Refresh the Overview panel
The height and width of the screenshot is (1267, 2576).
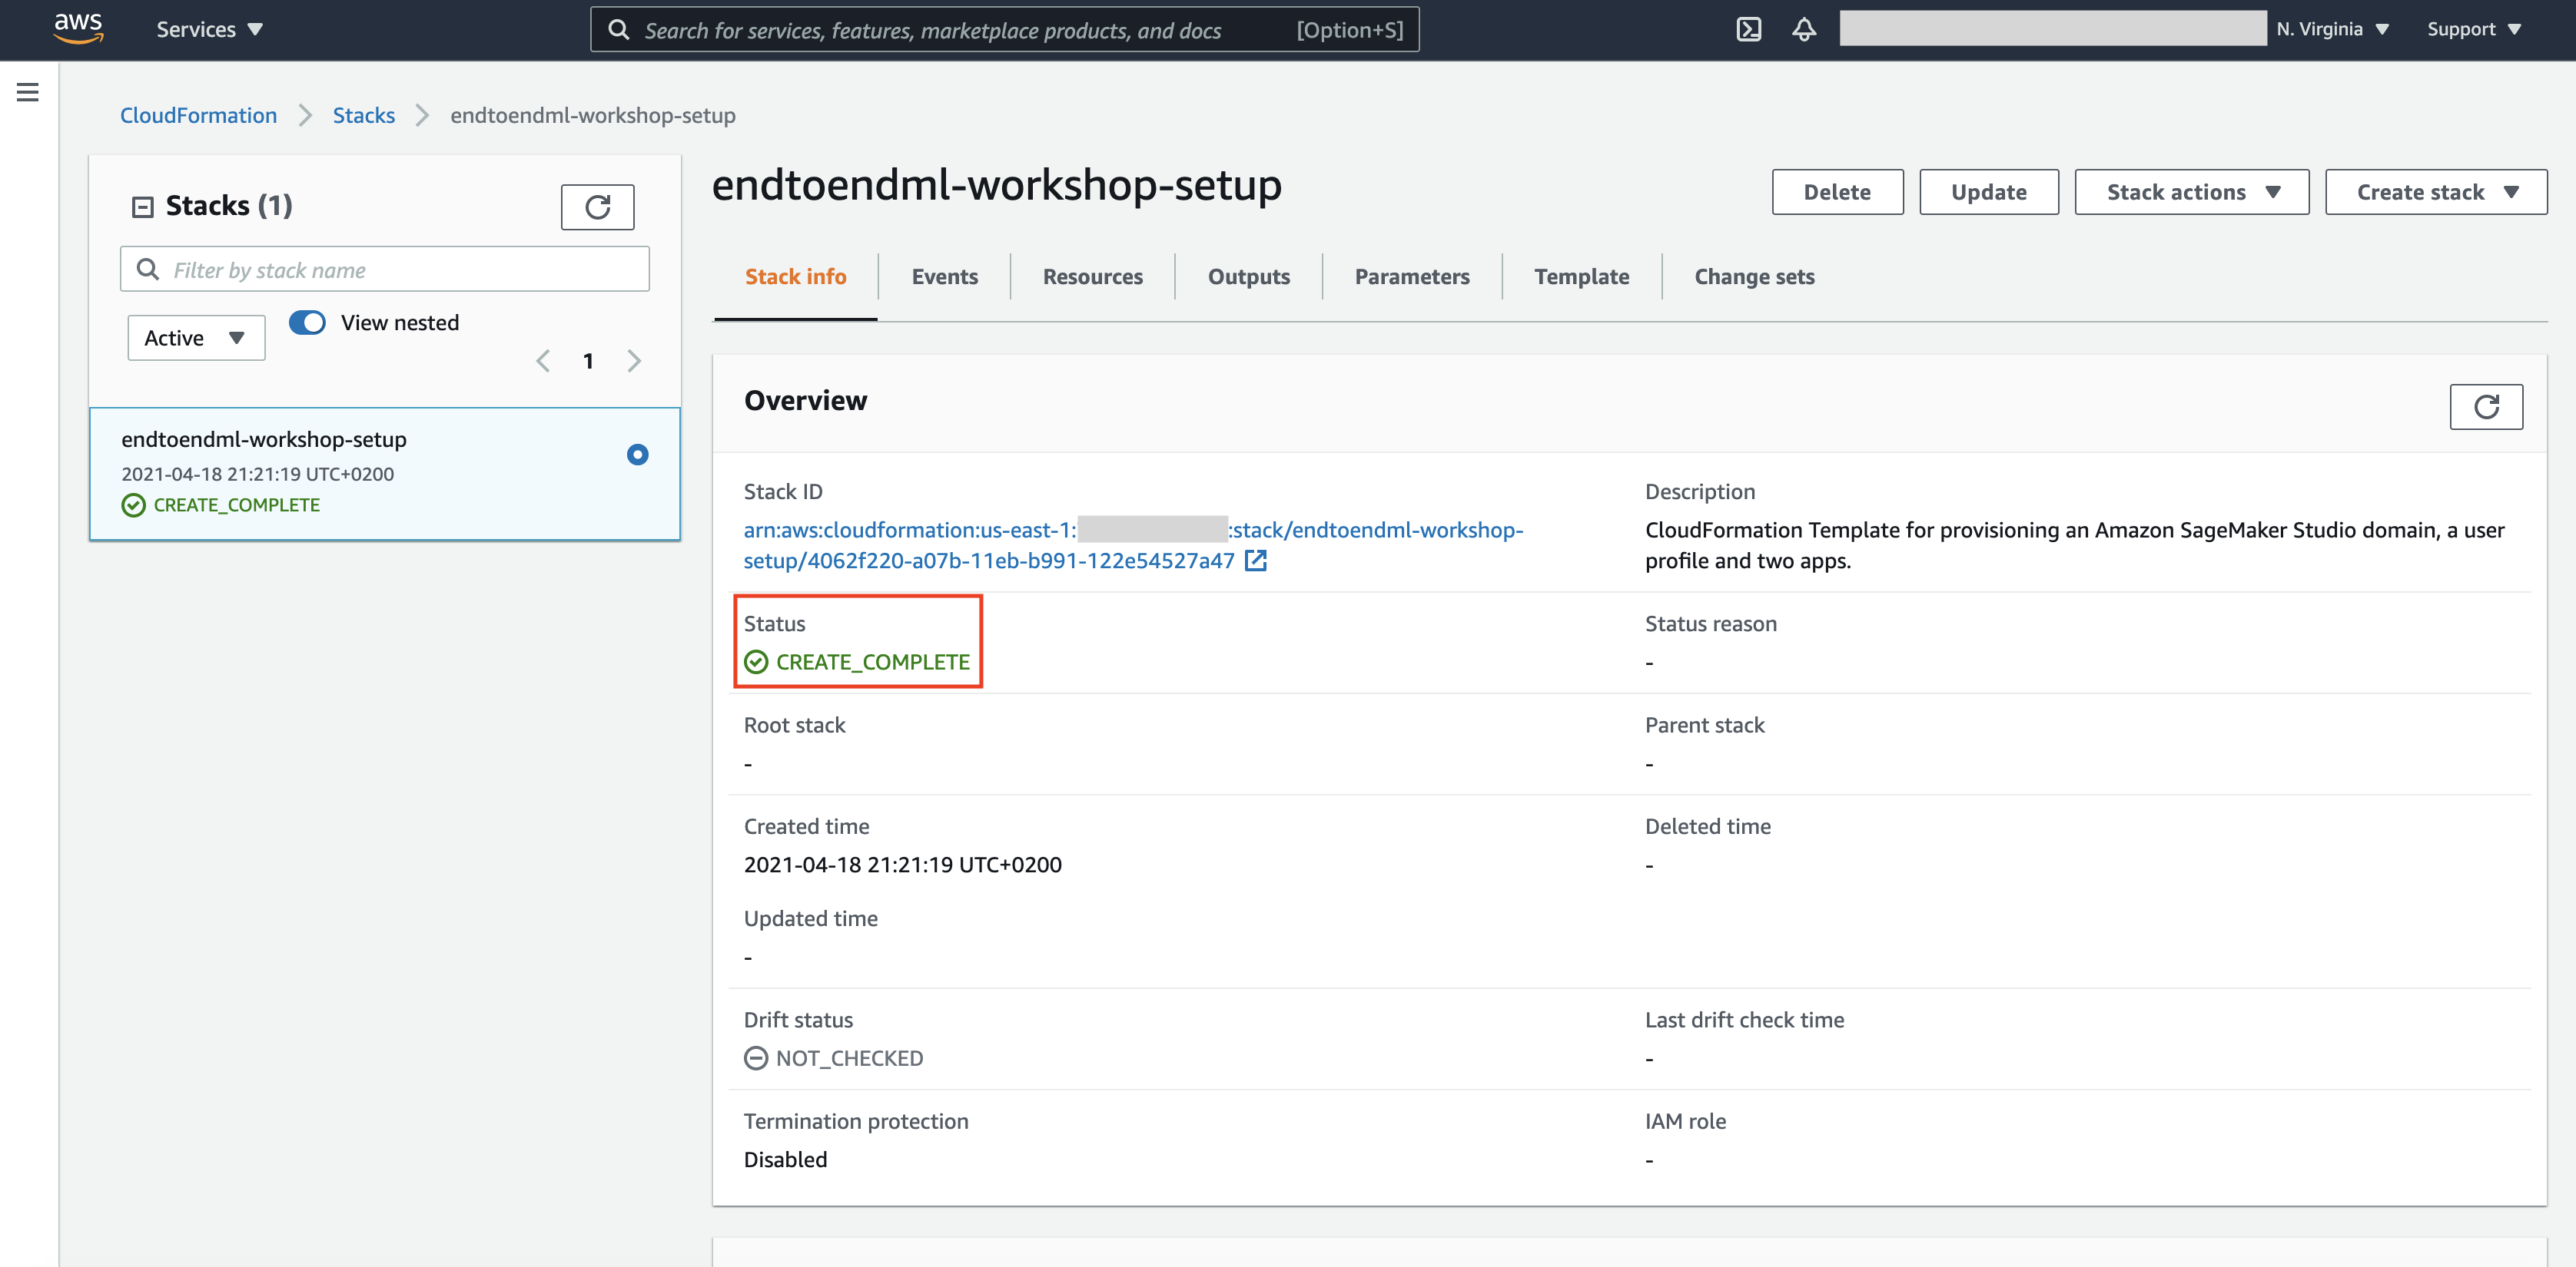[2485, 407]
